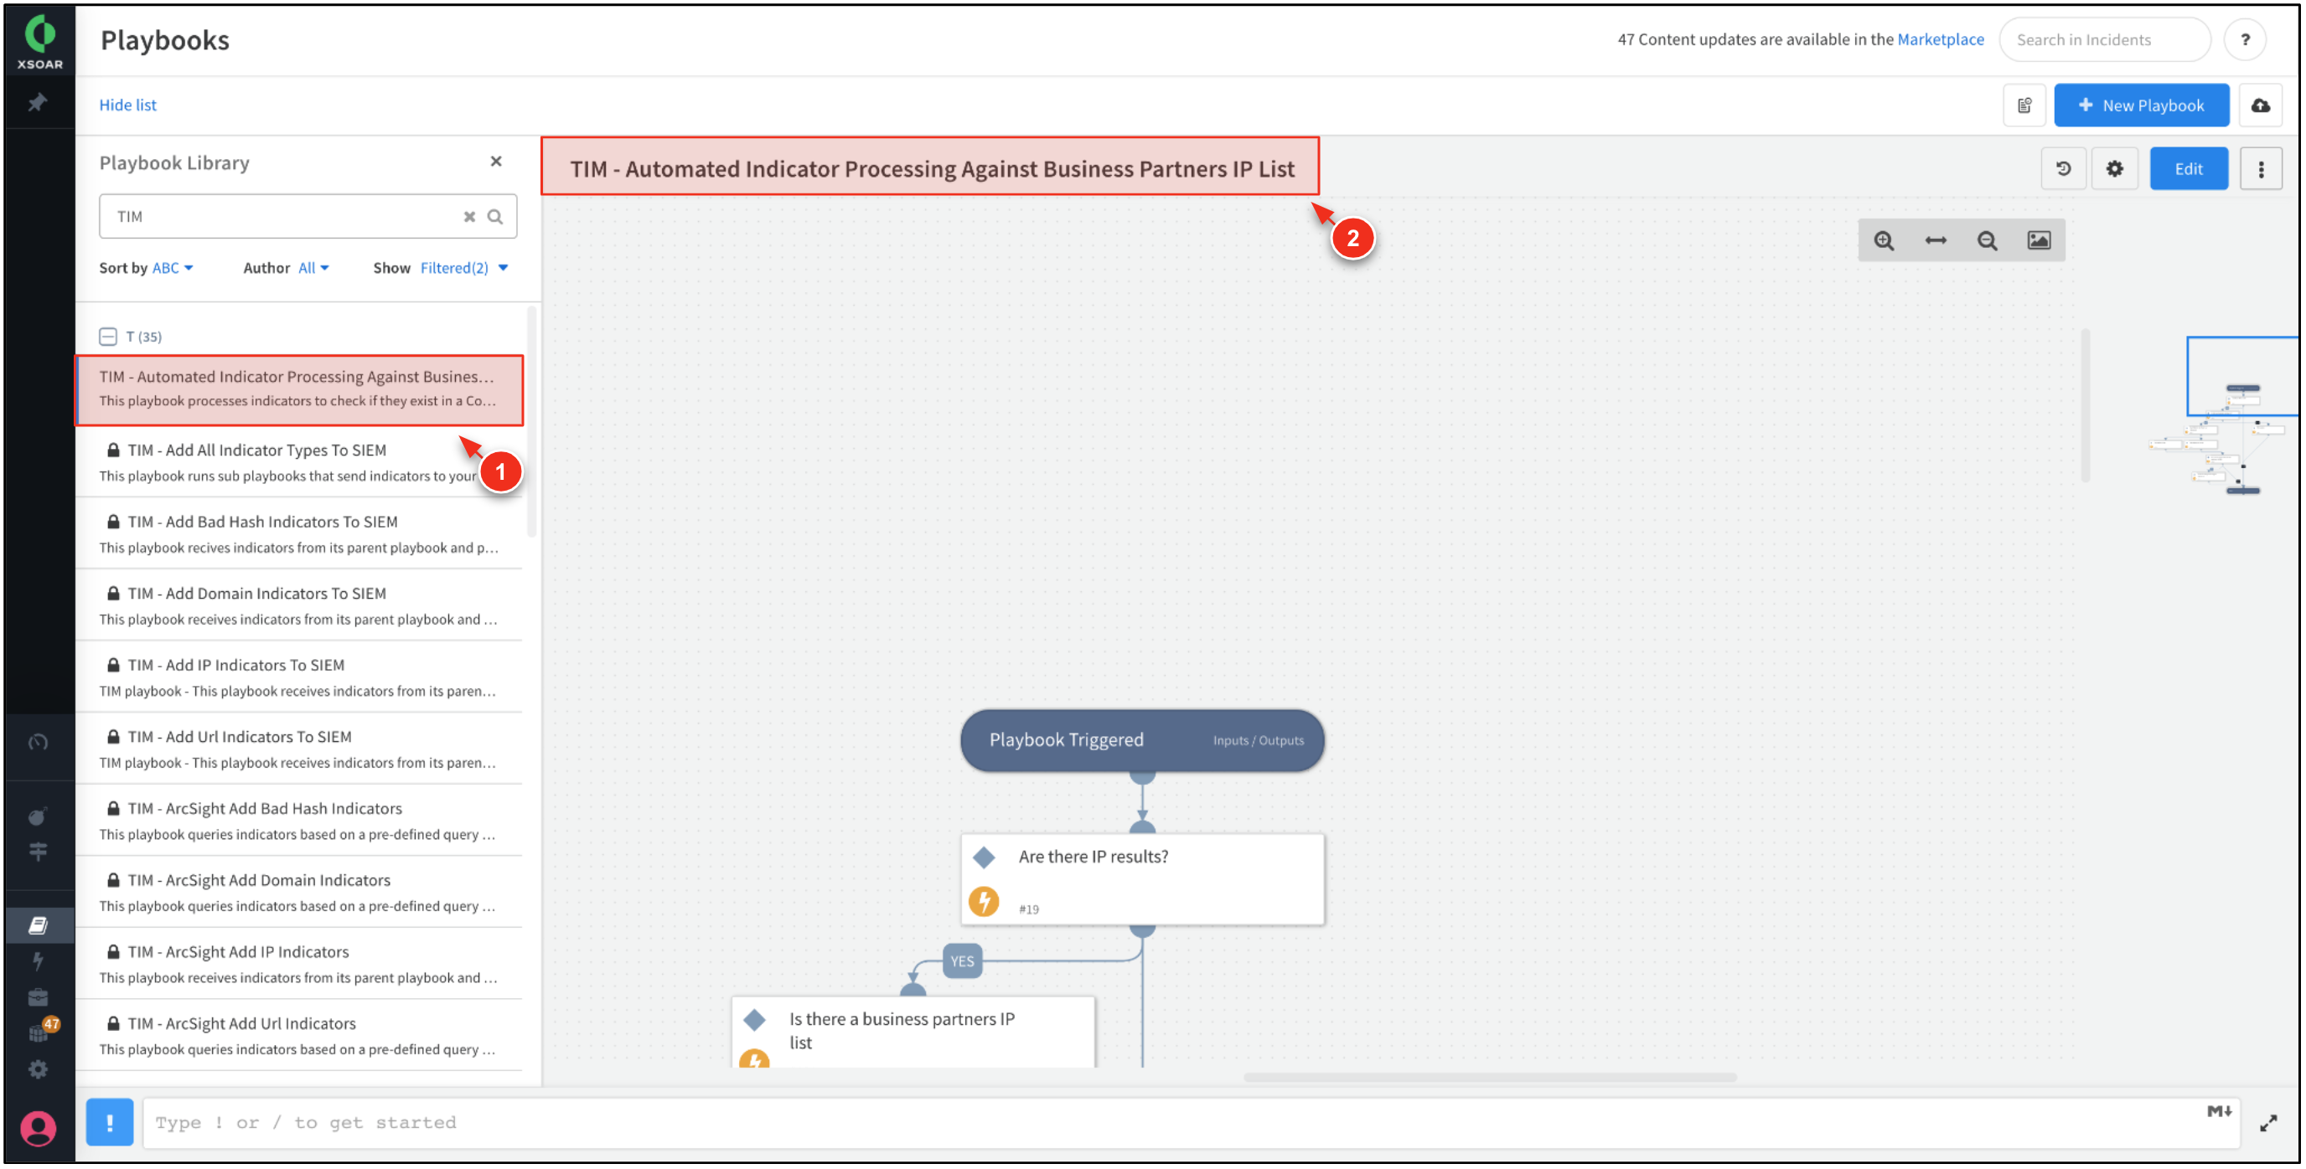This screenshot has height=1169, width=2306.
Task: Click the search magnifier in Playbook Library
Action: [x=495, y=216]
